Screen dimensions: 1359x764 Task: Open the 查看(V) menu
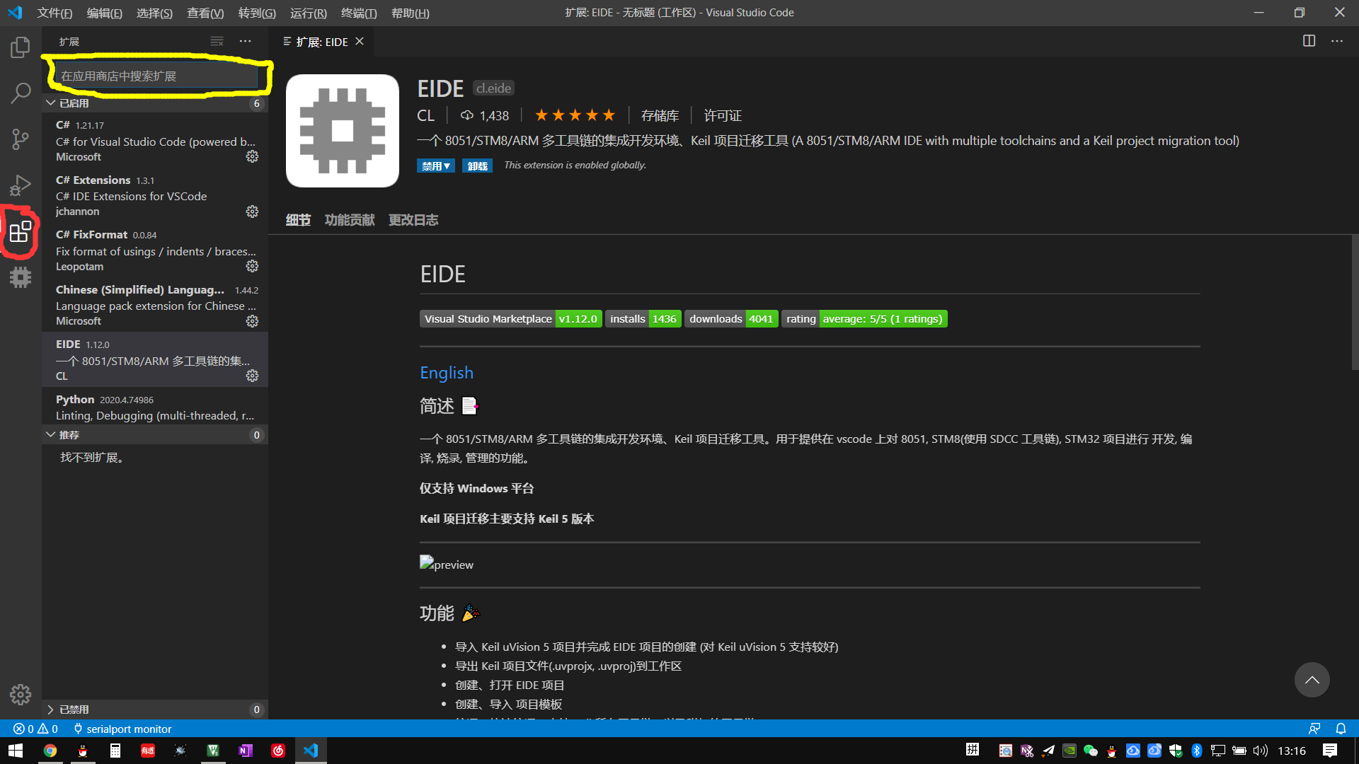click(205, 13)
